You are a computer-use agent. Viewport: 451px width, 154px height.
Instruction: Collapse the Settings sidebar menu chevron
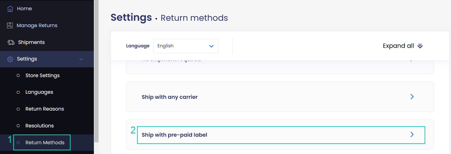(x=81, y=59)
